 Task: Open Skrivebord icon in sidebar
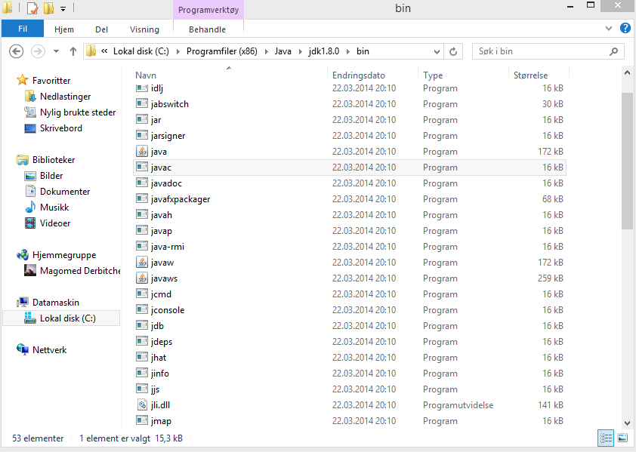point(30,128)
